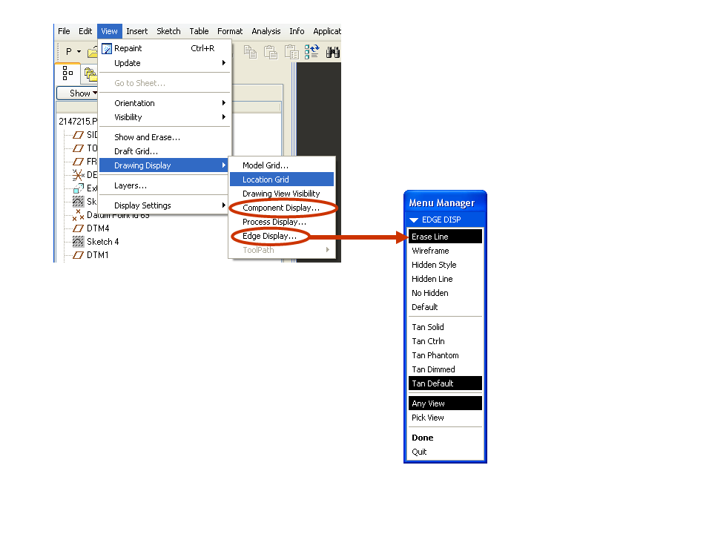Viewport: 712px width, 534px height.
Task: Open the Table menu
Action: coord(199,31)
